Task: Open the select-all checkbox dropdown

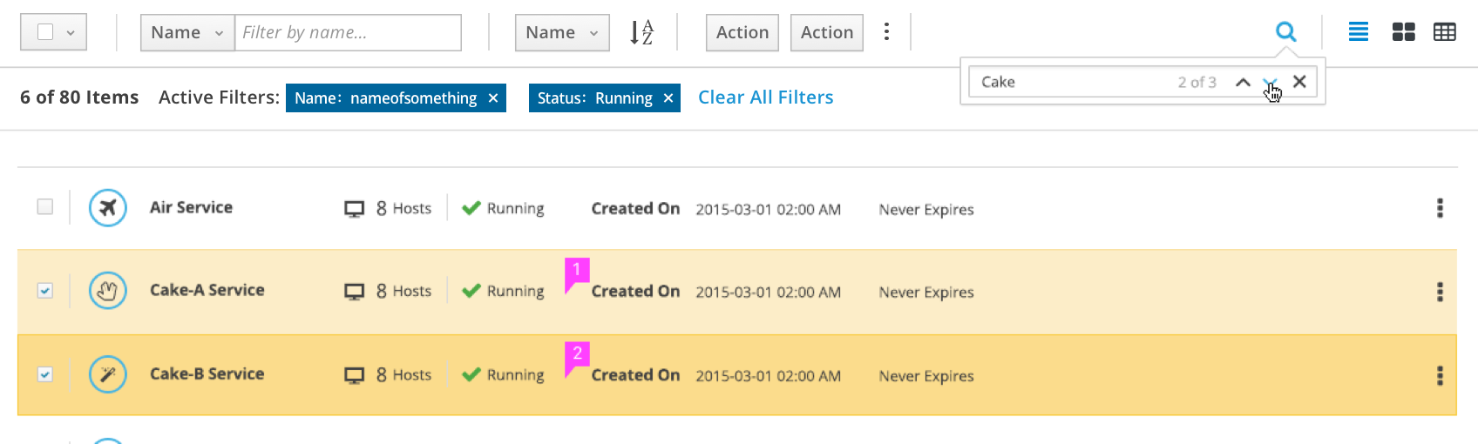Action: coord(53,32)
